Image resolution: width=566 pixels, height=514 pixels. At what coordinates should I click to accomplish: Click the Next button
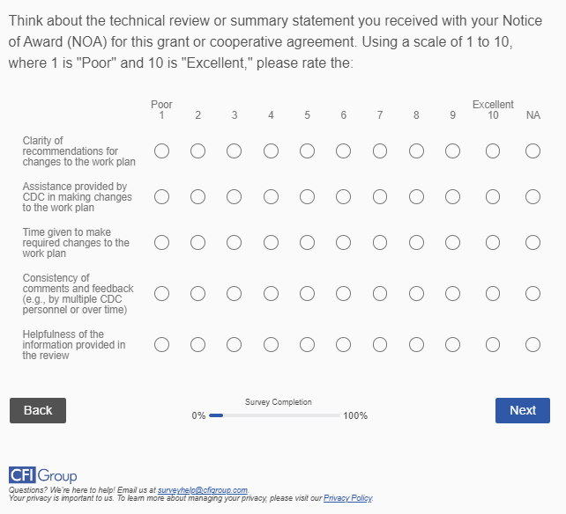(523, 410)
